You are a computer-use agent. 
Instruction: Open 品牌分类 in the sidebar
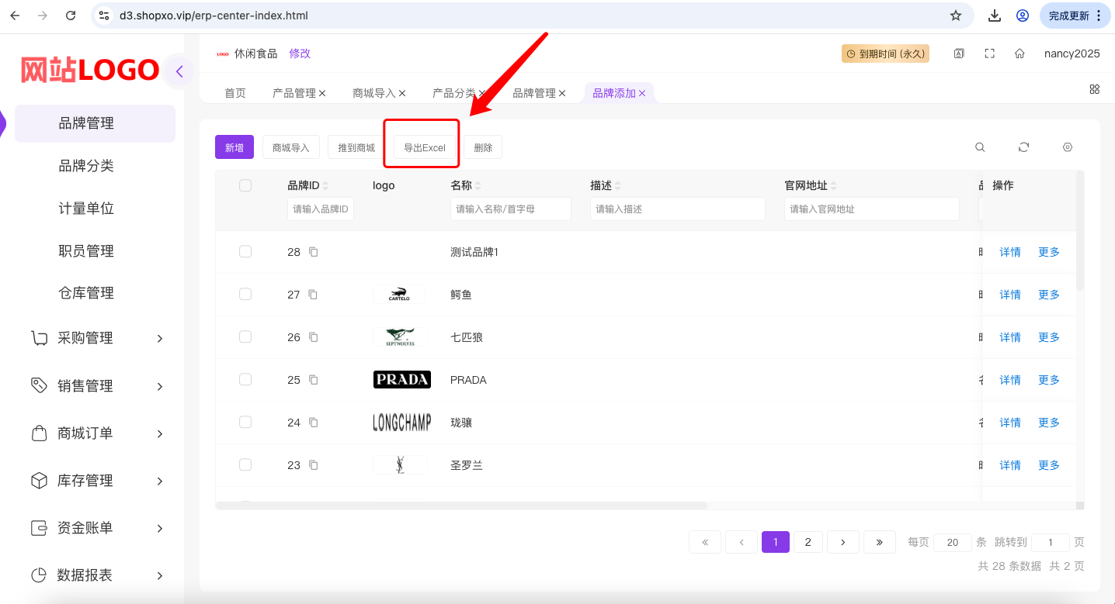click(x=86, y=166)
